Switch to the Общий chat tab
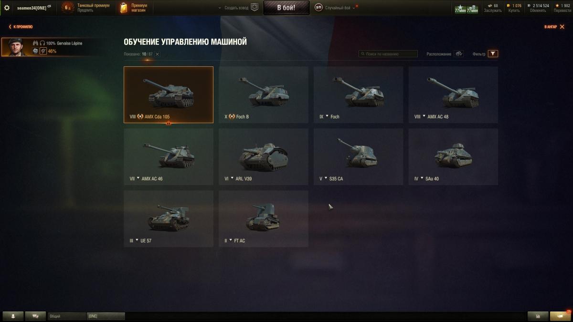Screen dimensions: 573x322 (67, 316)
